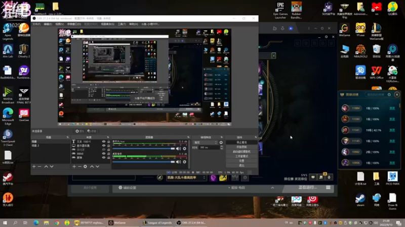Toggle visibility of the third dimmed source

coord(104,149)
